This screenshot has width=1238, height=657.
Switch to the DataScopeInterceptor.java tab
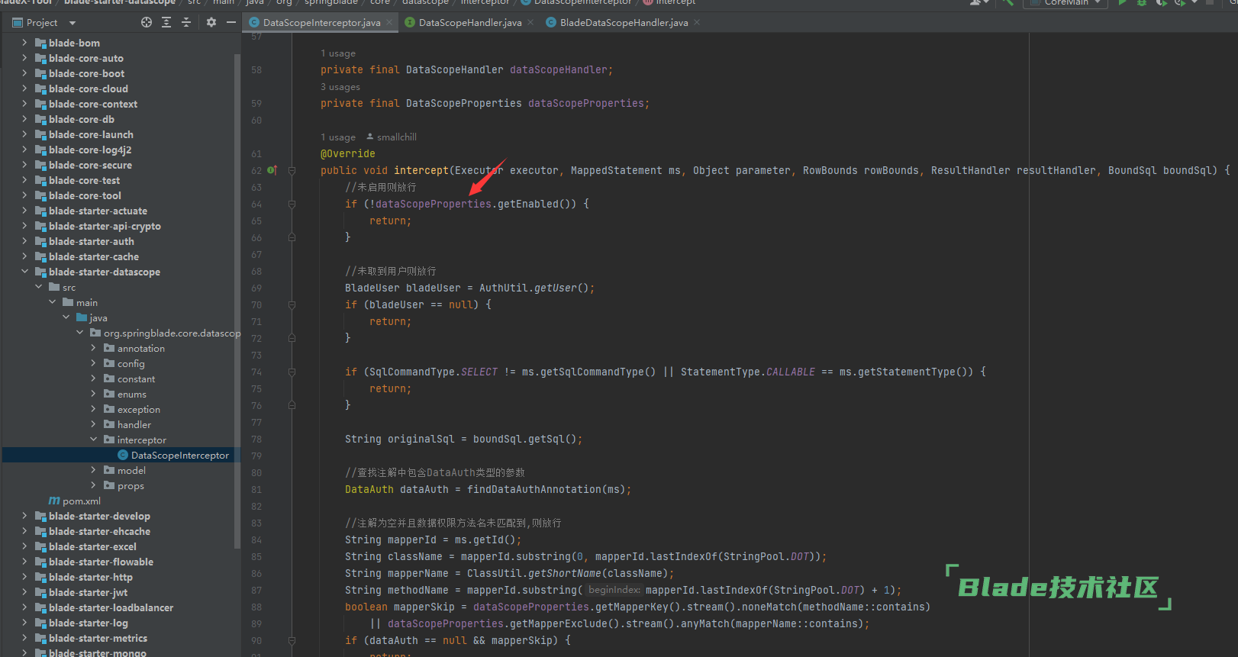point(321,23)
